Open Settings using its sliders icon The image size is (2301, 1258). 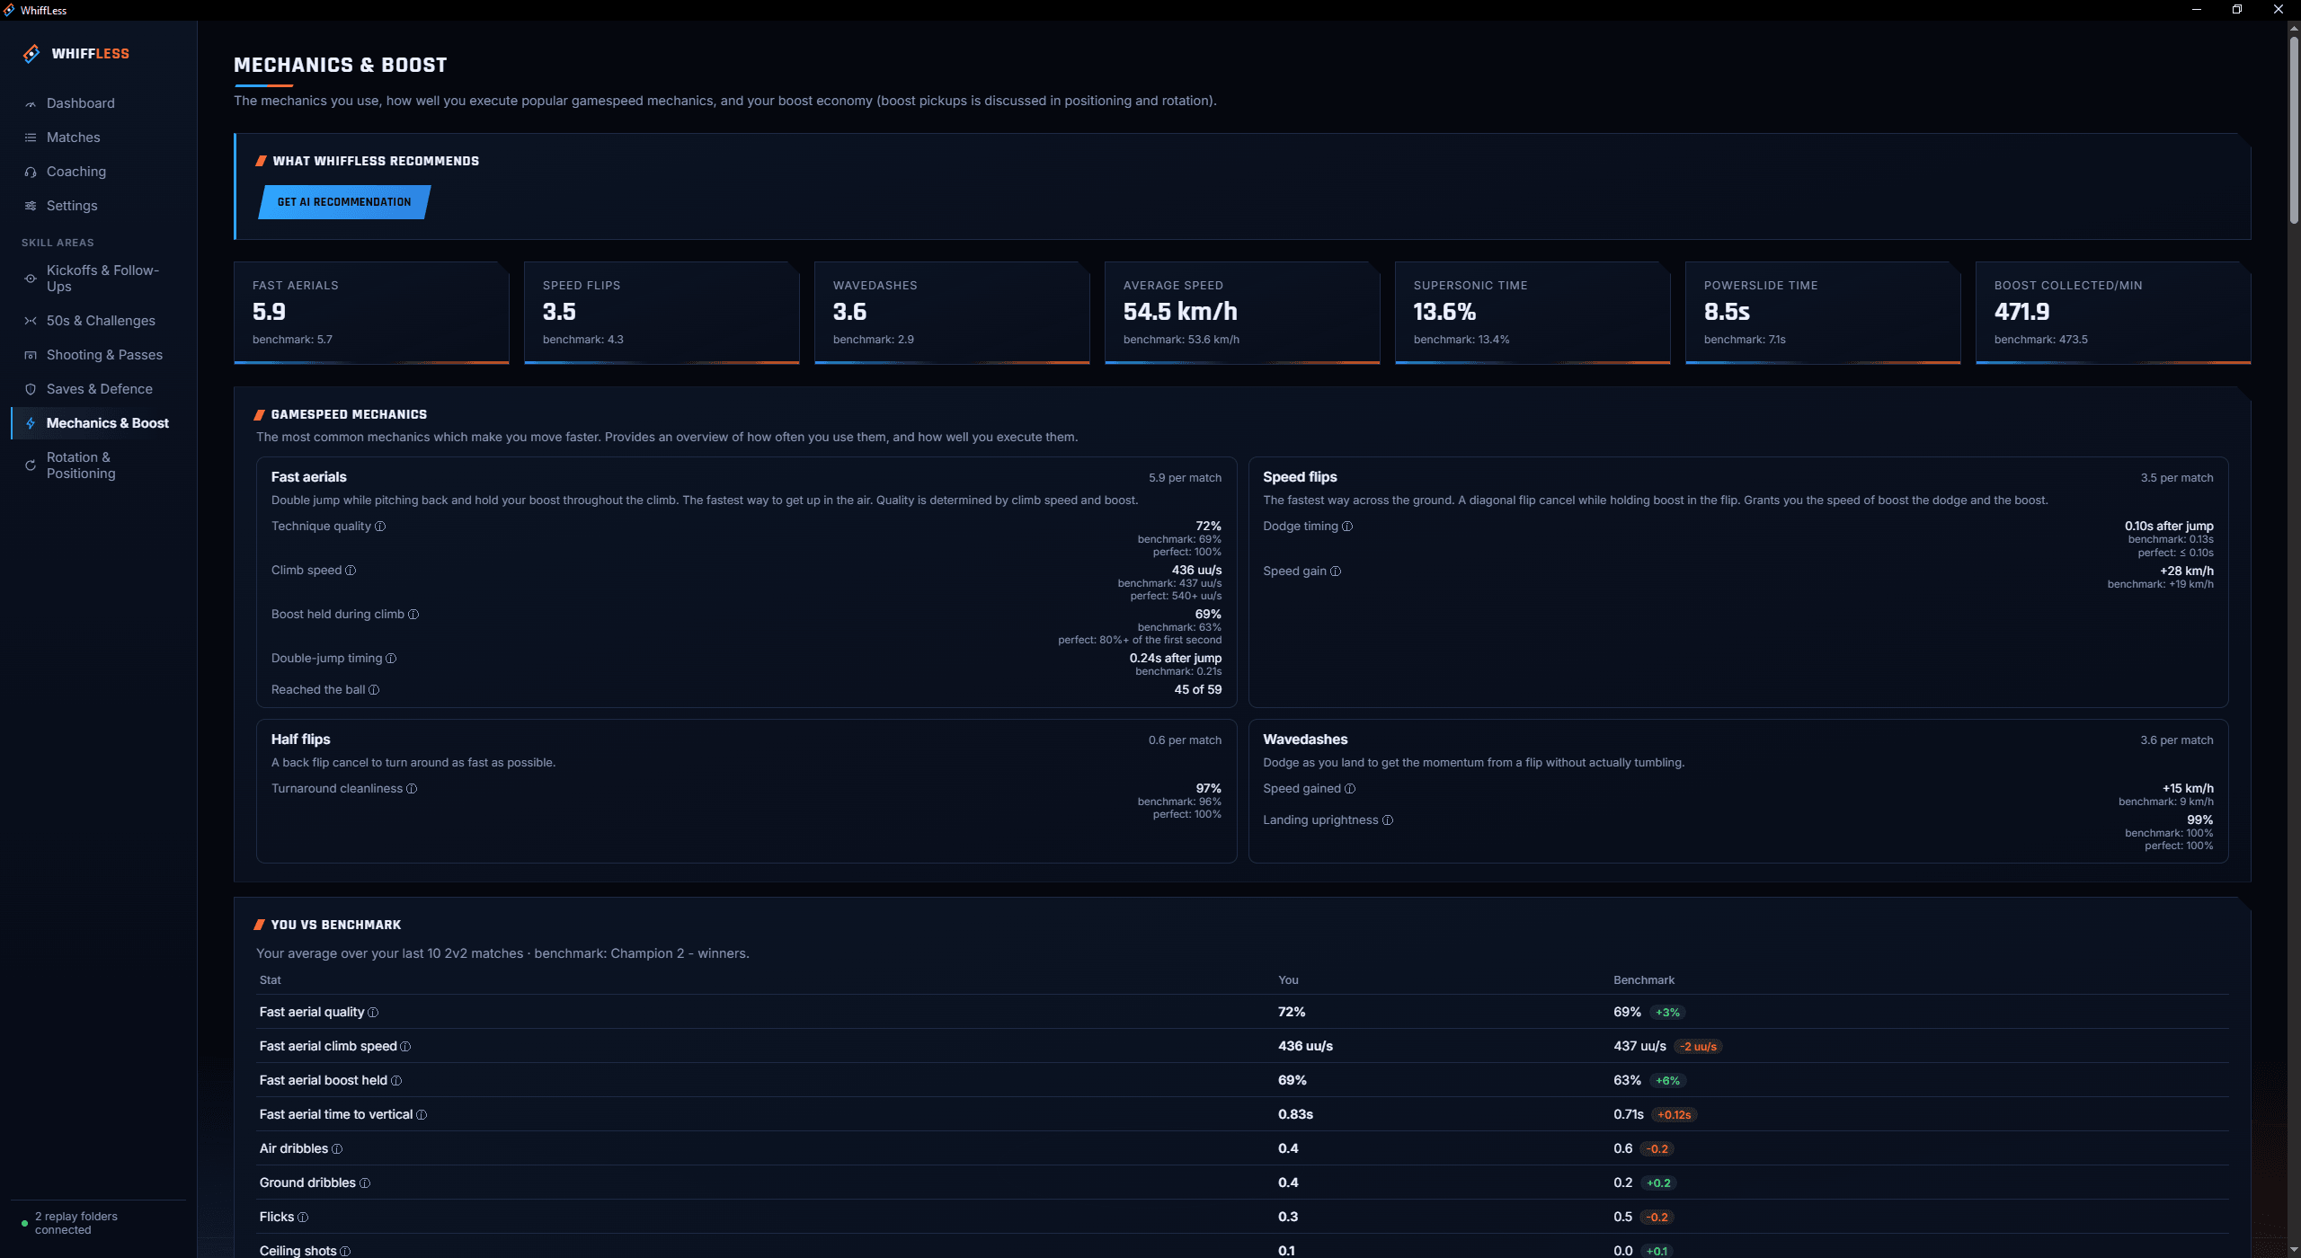pos(31,206)
